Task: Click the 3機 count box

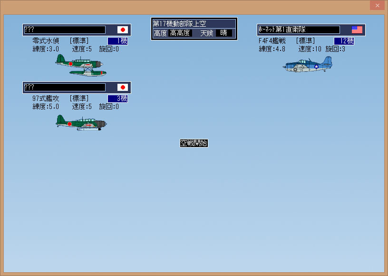Action: tap(118, 99)
